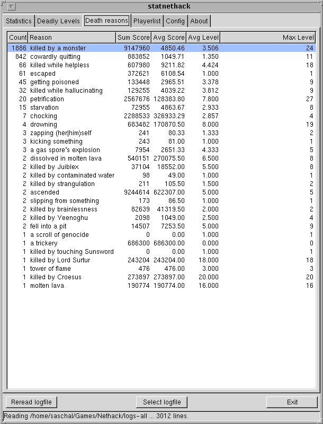Sort by the Avg Level column header

[x=203, y=38]
